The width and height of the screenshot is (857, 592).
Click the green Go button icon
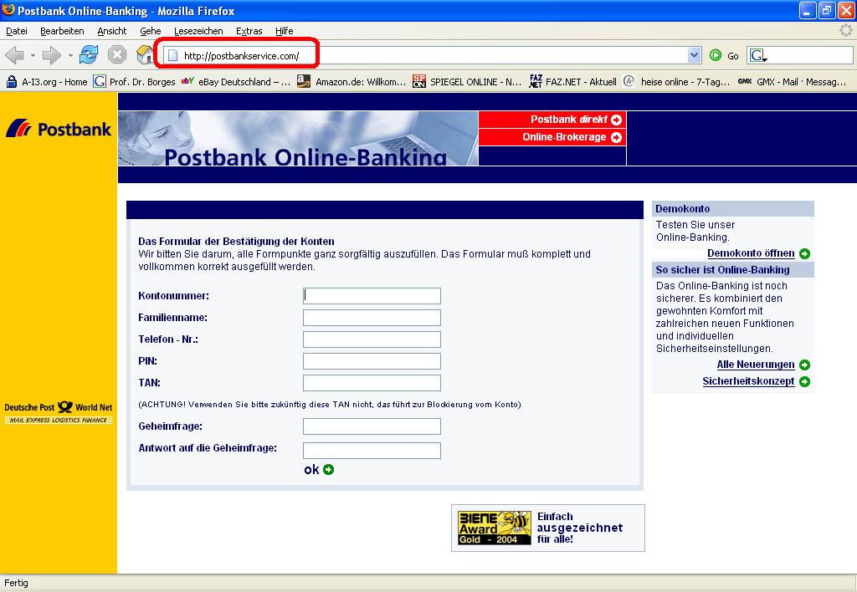click(x=715, y=55)
